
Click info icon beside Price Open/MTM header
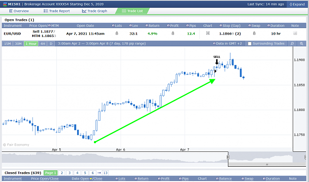click(49, 26)
